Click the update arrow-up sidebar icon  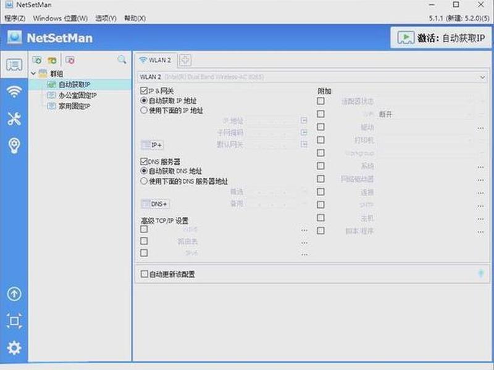(x=14, y=294)
